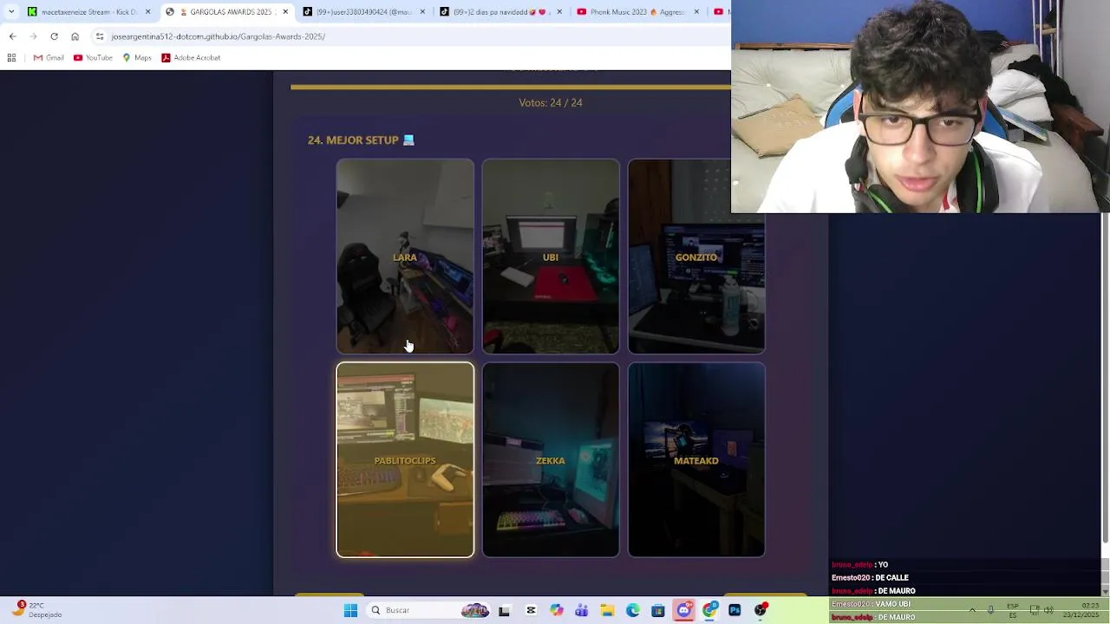Open the Windows Start menu

pyautogui.click(x=350, y=610)
